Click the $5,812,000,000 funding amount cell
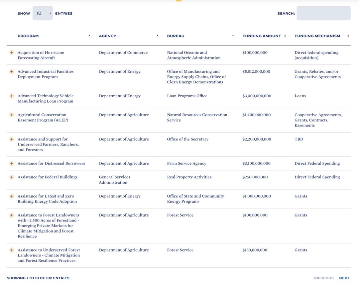The width and height of the screenshot is (359, 285). [x=256, y=71]
